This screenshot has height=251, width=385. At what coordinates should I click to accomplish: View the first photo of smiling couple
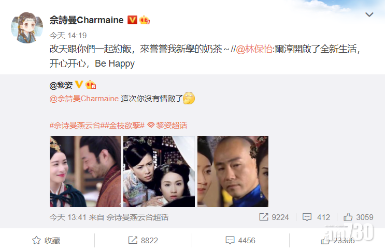[x=85, y=171]
